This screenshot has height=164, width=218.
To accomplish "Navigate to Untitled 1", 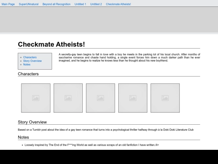I will [80, 4].
